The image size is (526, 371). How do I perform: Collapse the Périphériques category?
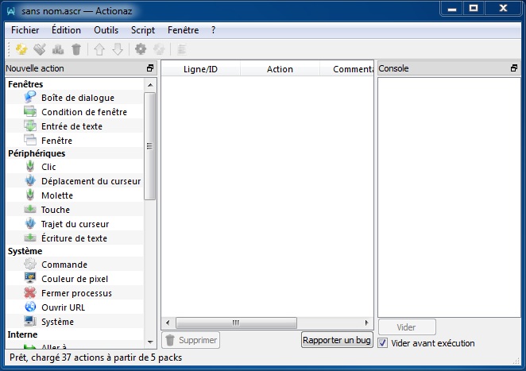point(37,153)
